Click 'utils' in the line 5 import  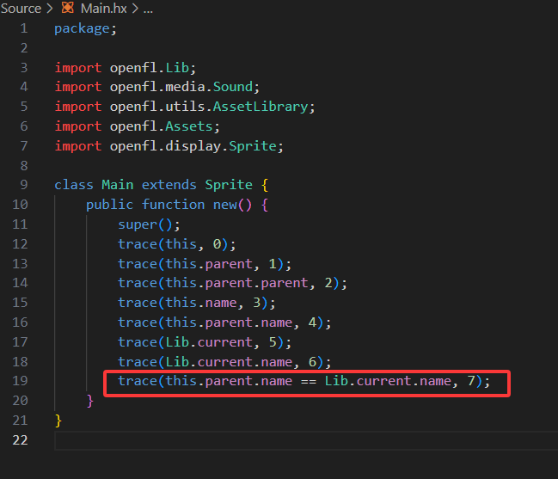(x=185, y=107)
